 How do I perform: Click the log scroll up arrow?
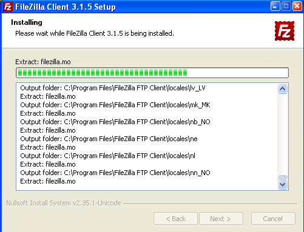282,89
